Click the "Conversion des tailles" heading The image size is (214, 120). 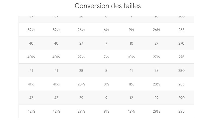[x=108, y=6]
